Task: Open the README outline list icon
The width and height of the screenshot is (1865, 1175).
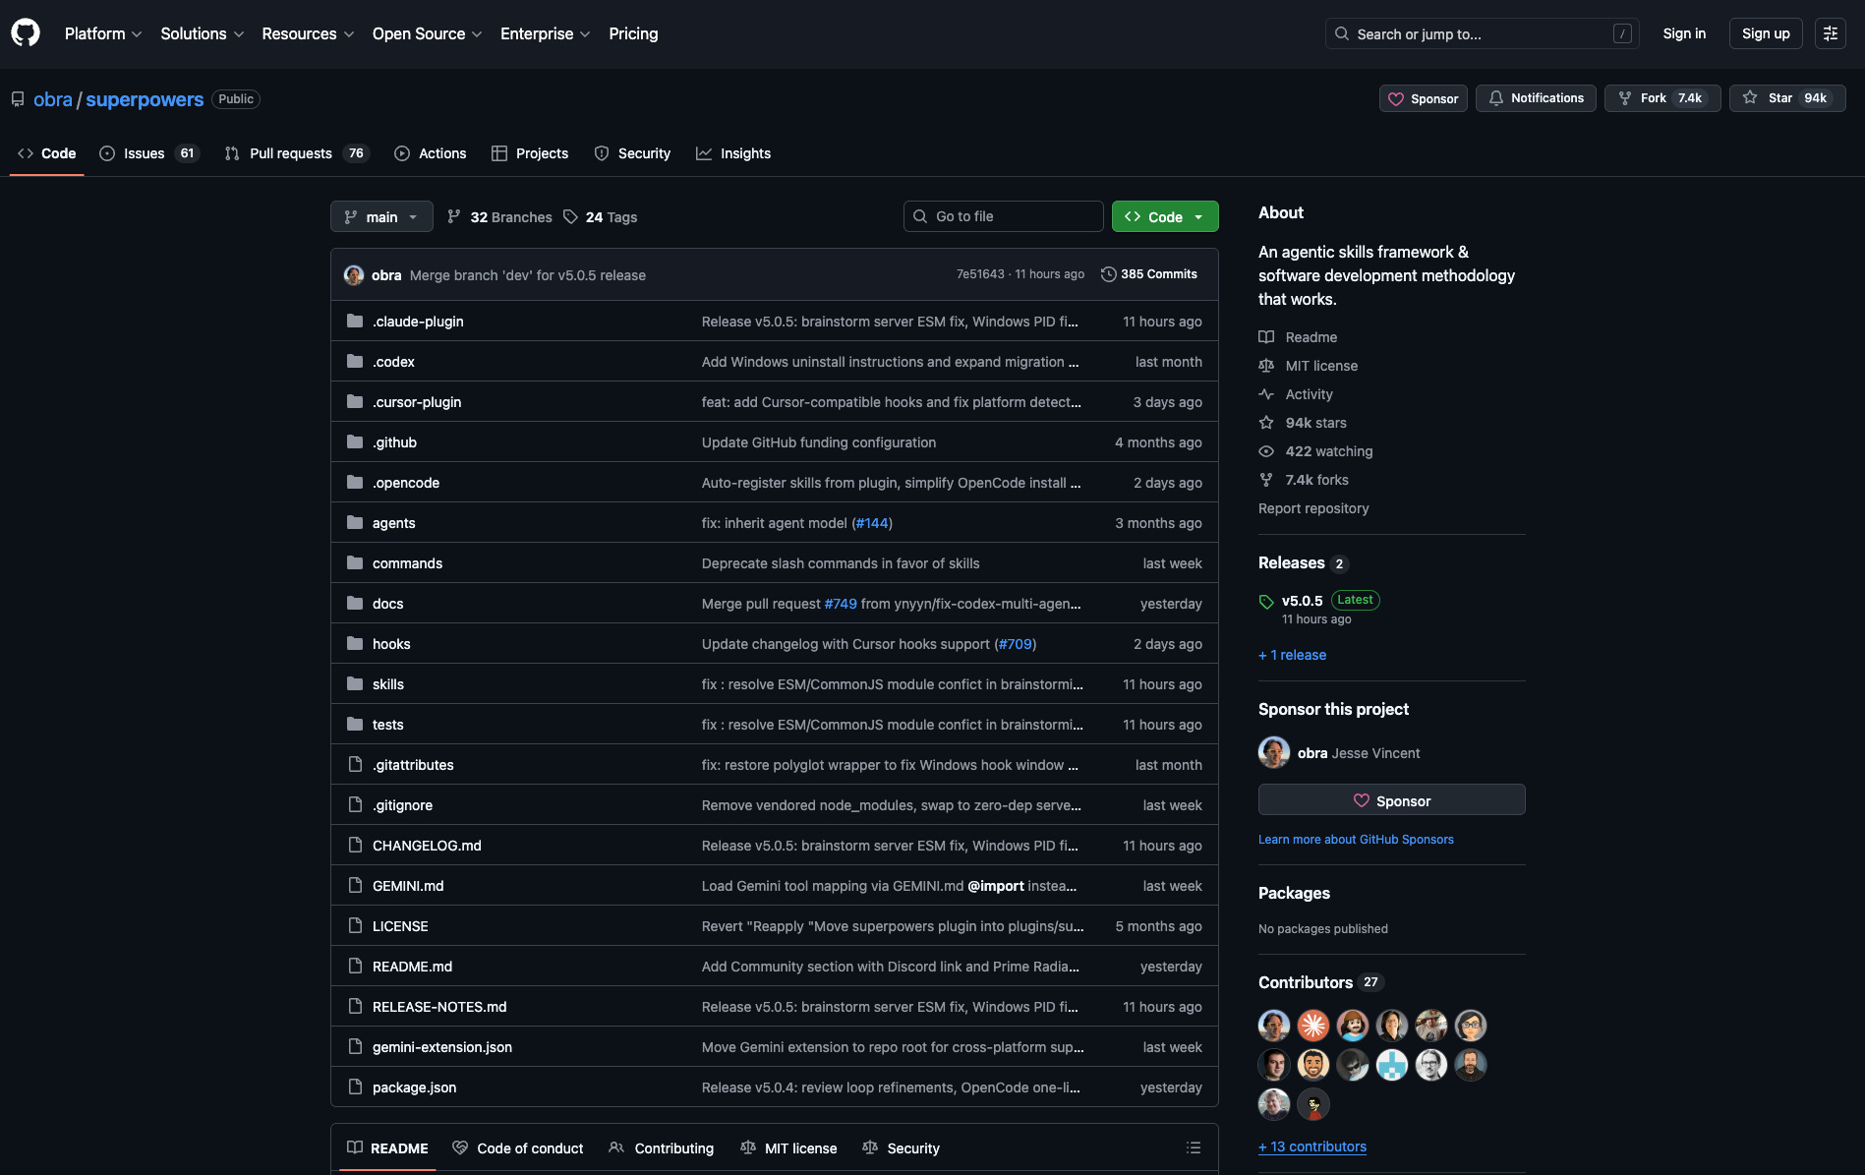Action: pos(1194,1147)
